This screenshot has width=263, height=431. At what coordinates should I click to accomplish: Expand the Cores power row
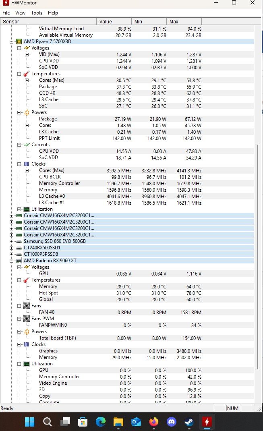pyautogui.click(x=27, y=125)
